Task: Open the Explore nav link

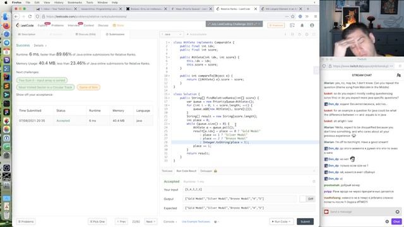Action: pos(42,25)
